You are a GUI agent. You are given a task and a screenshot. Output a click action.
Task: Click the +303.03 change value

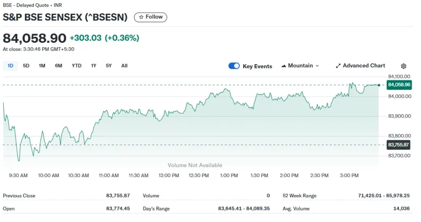(86, 38)
